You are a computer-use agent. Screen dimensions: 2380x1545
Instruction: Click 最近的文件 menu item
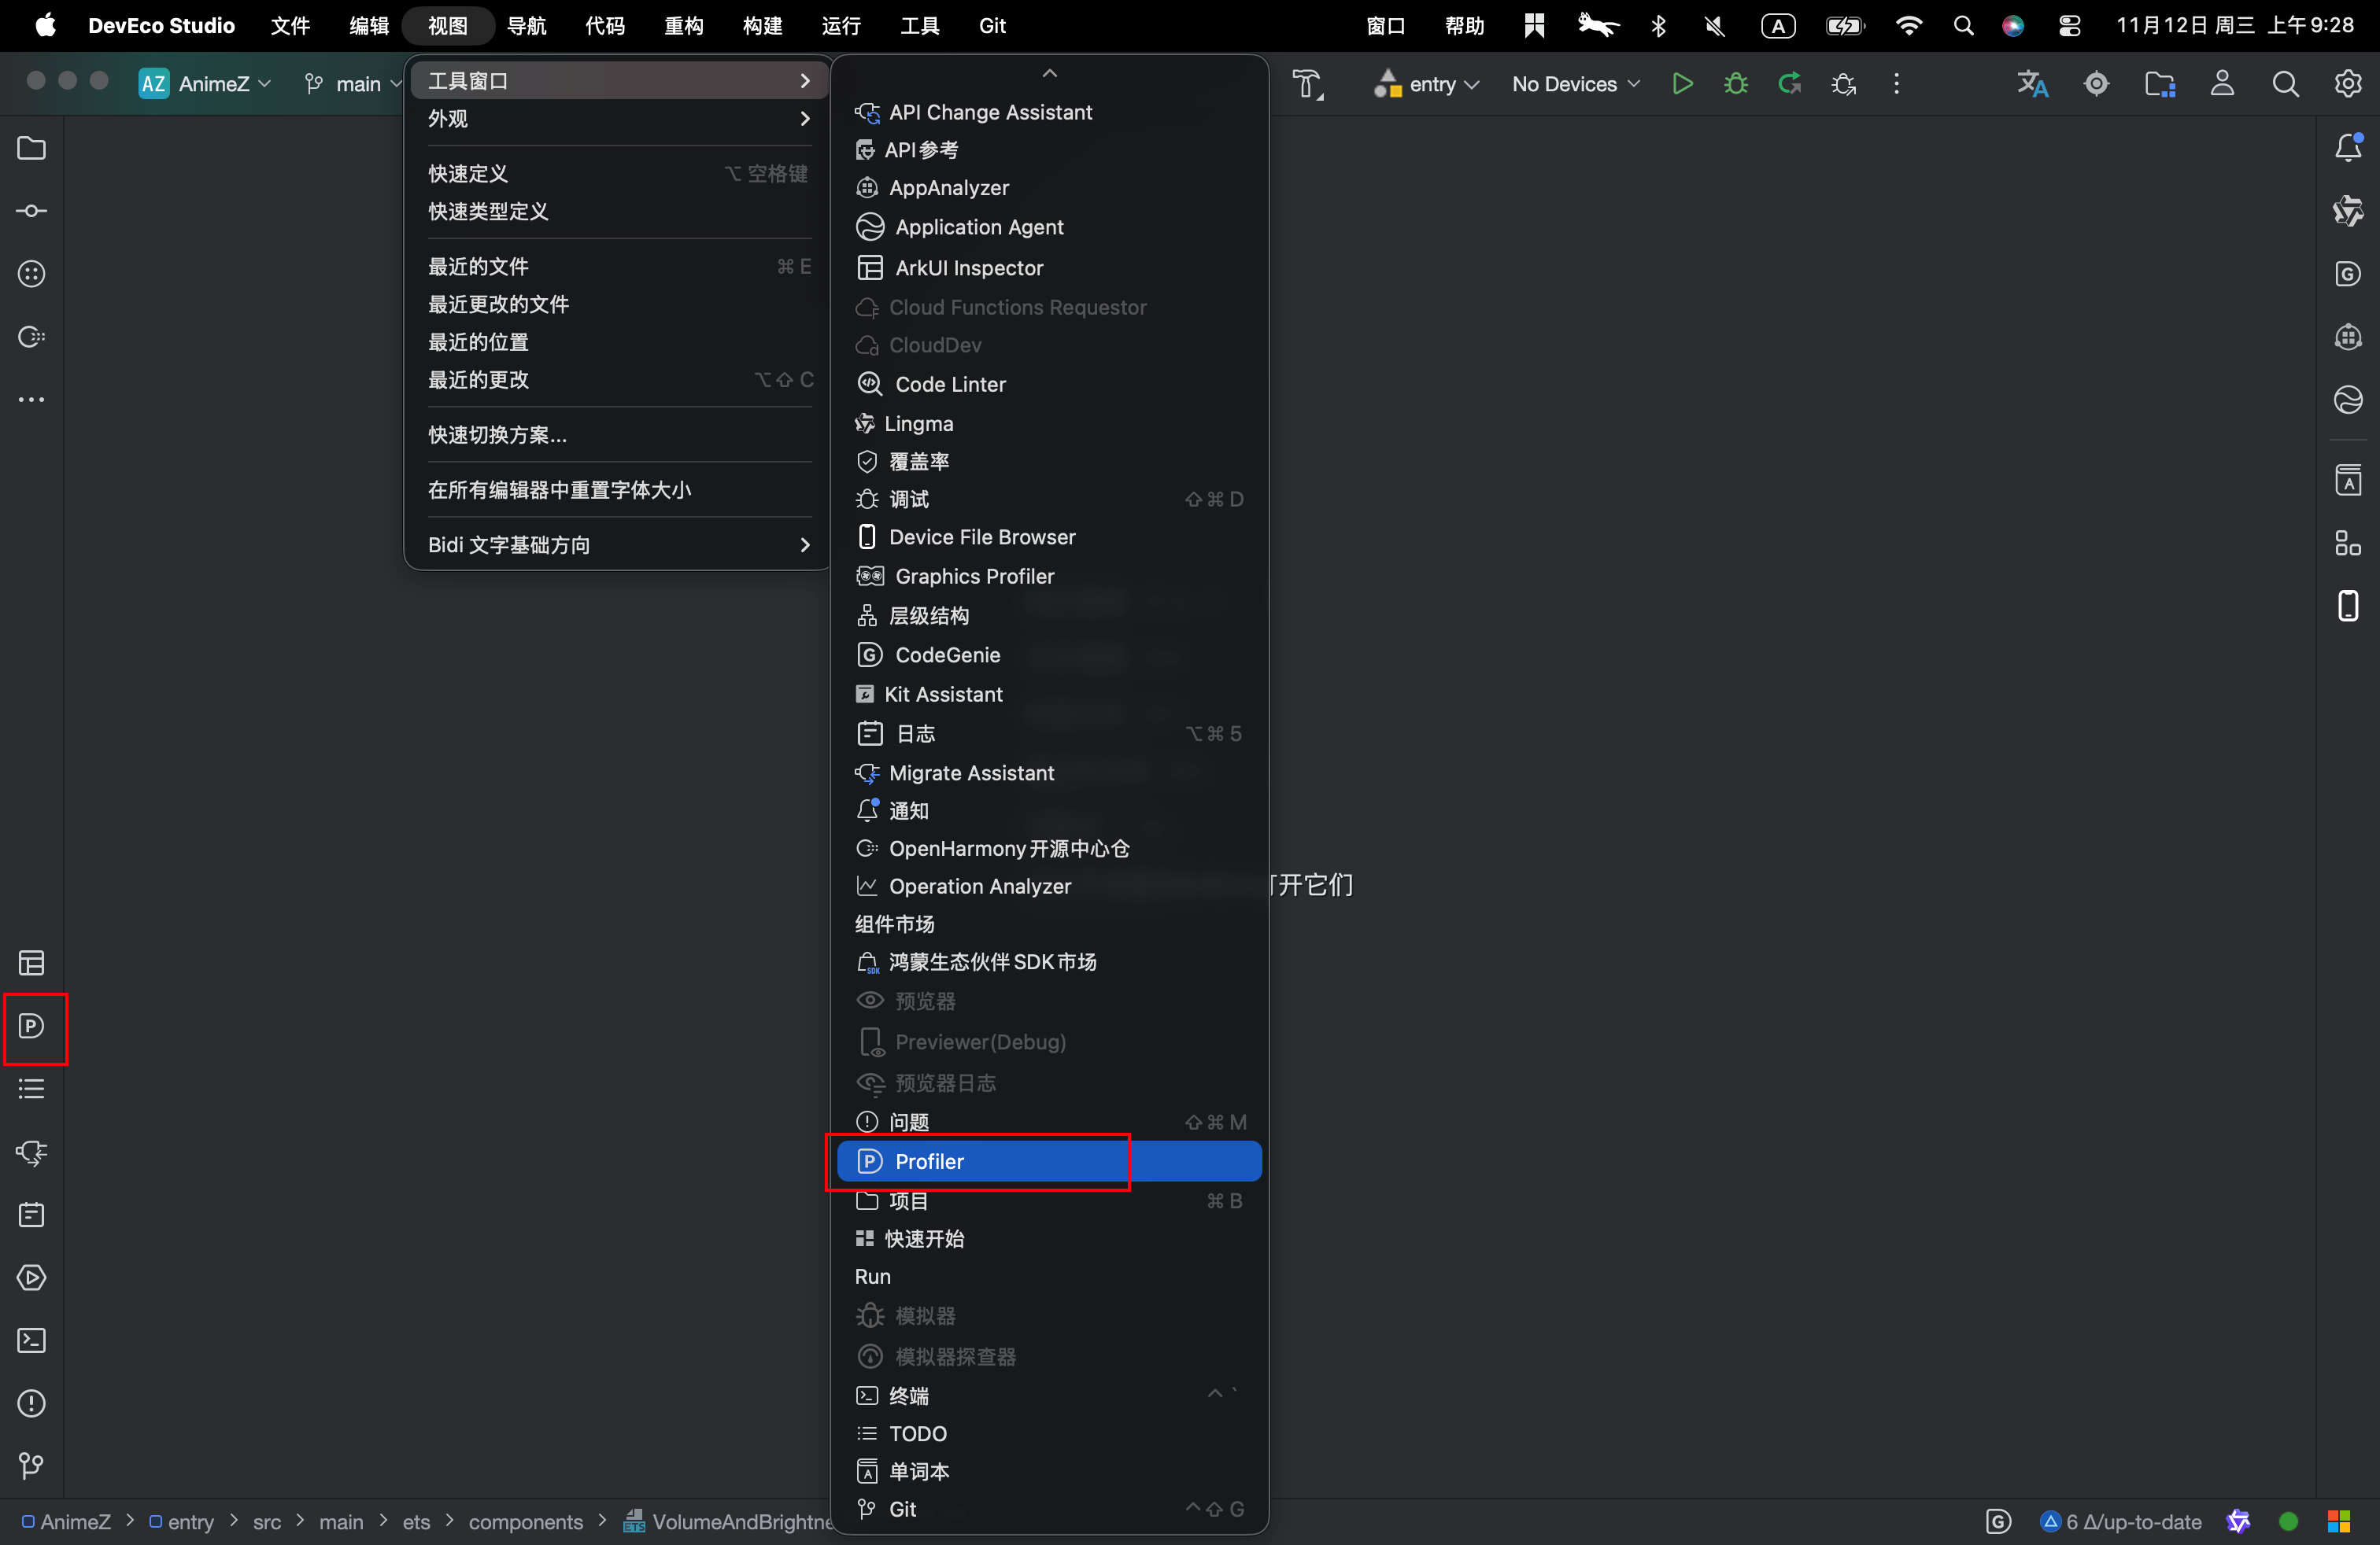(x=479, y=267)
